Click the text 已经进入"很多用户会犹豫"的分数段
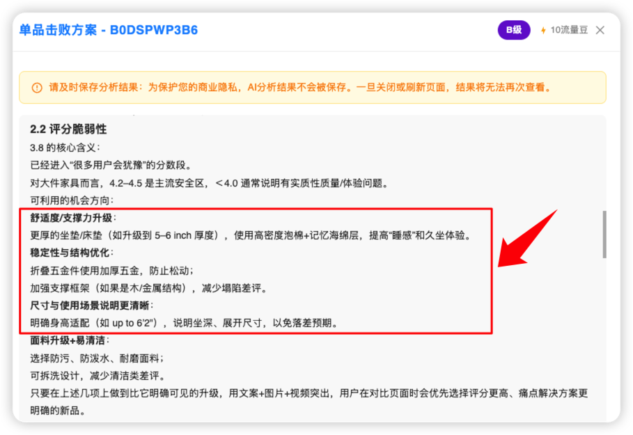Screen dimensions: 633x435 tap(111, 165)
